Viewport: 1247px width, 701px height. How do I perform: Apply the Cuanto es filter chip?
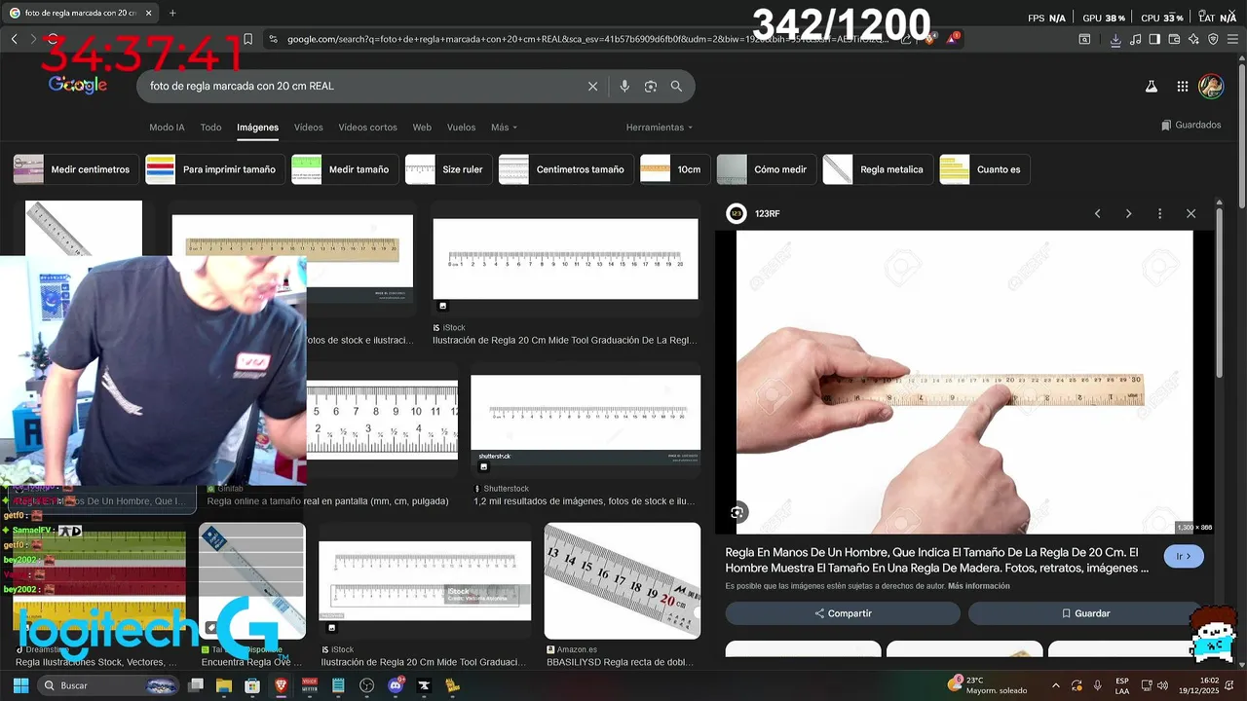click(x=984, y=169)
